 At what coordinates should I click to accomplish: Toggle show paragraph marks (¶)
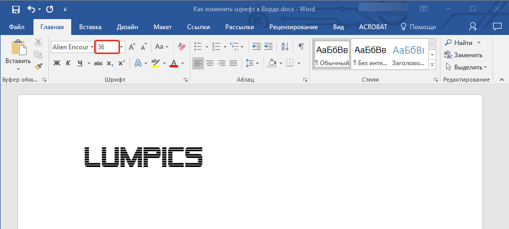(x=301, y=47)
